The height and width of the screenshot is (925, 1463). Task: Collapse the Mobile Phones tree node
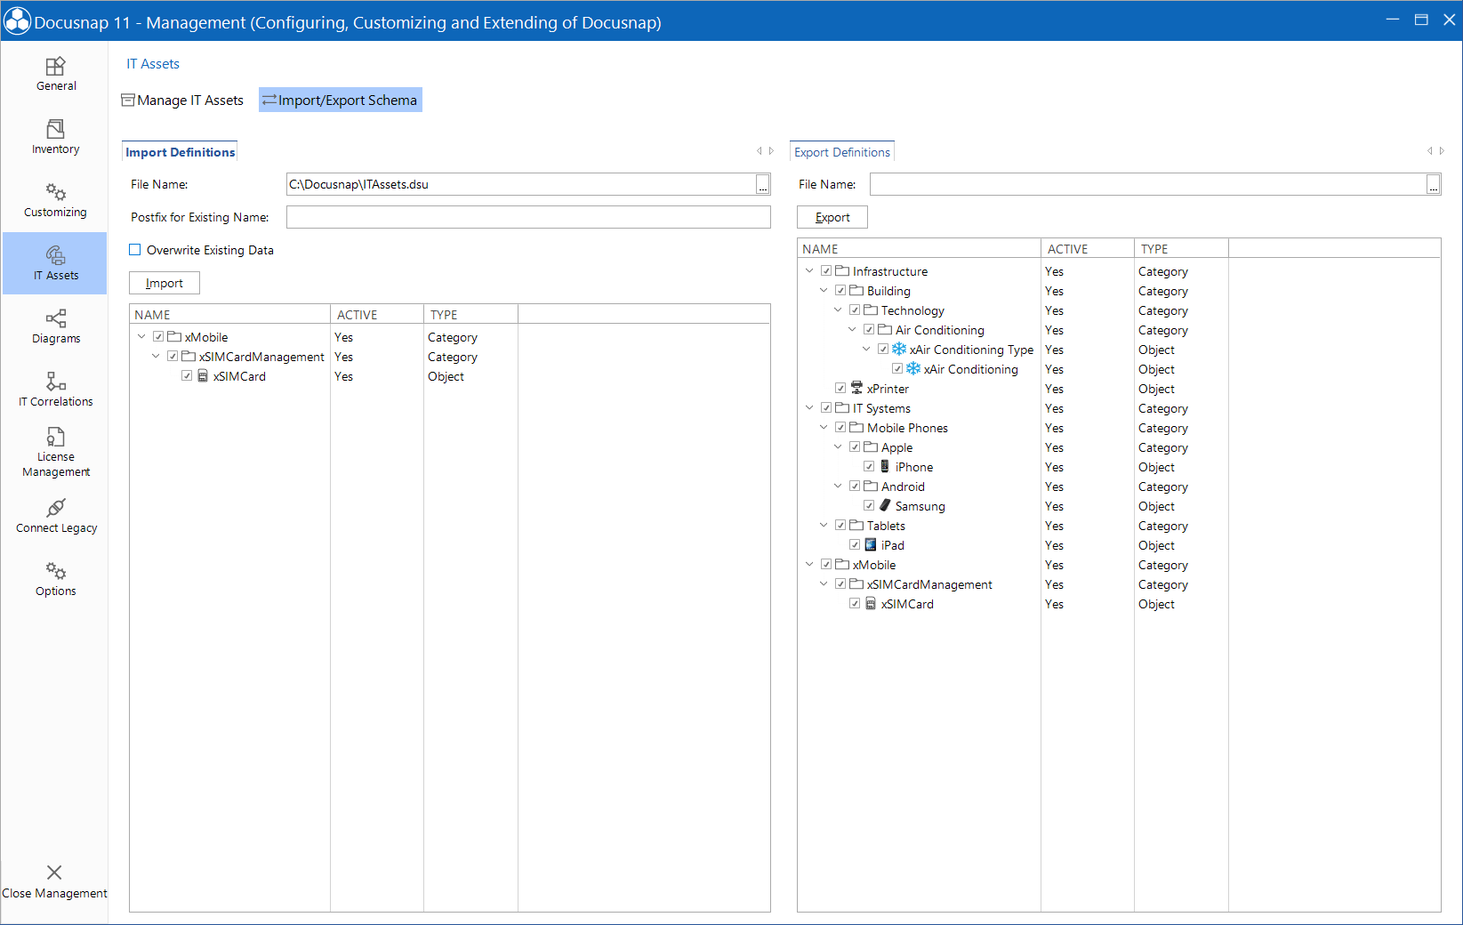click(823, 427)
